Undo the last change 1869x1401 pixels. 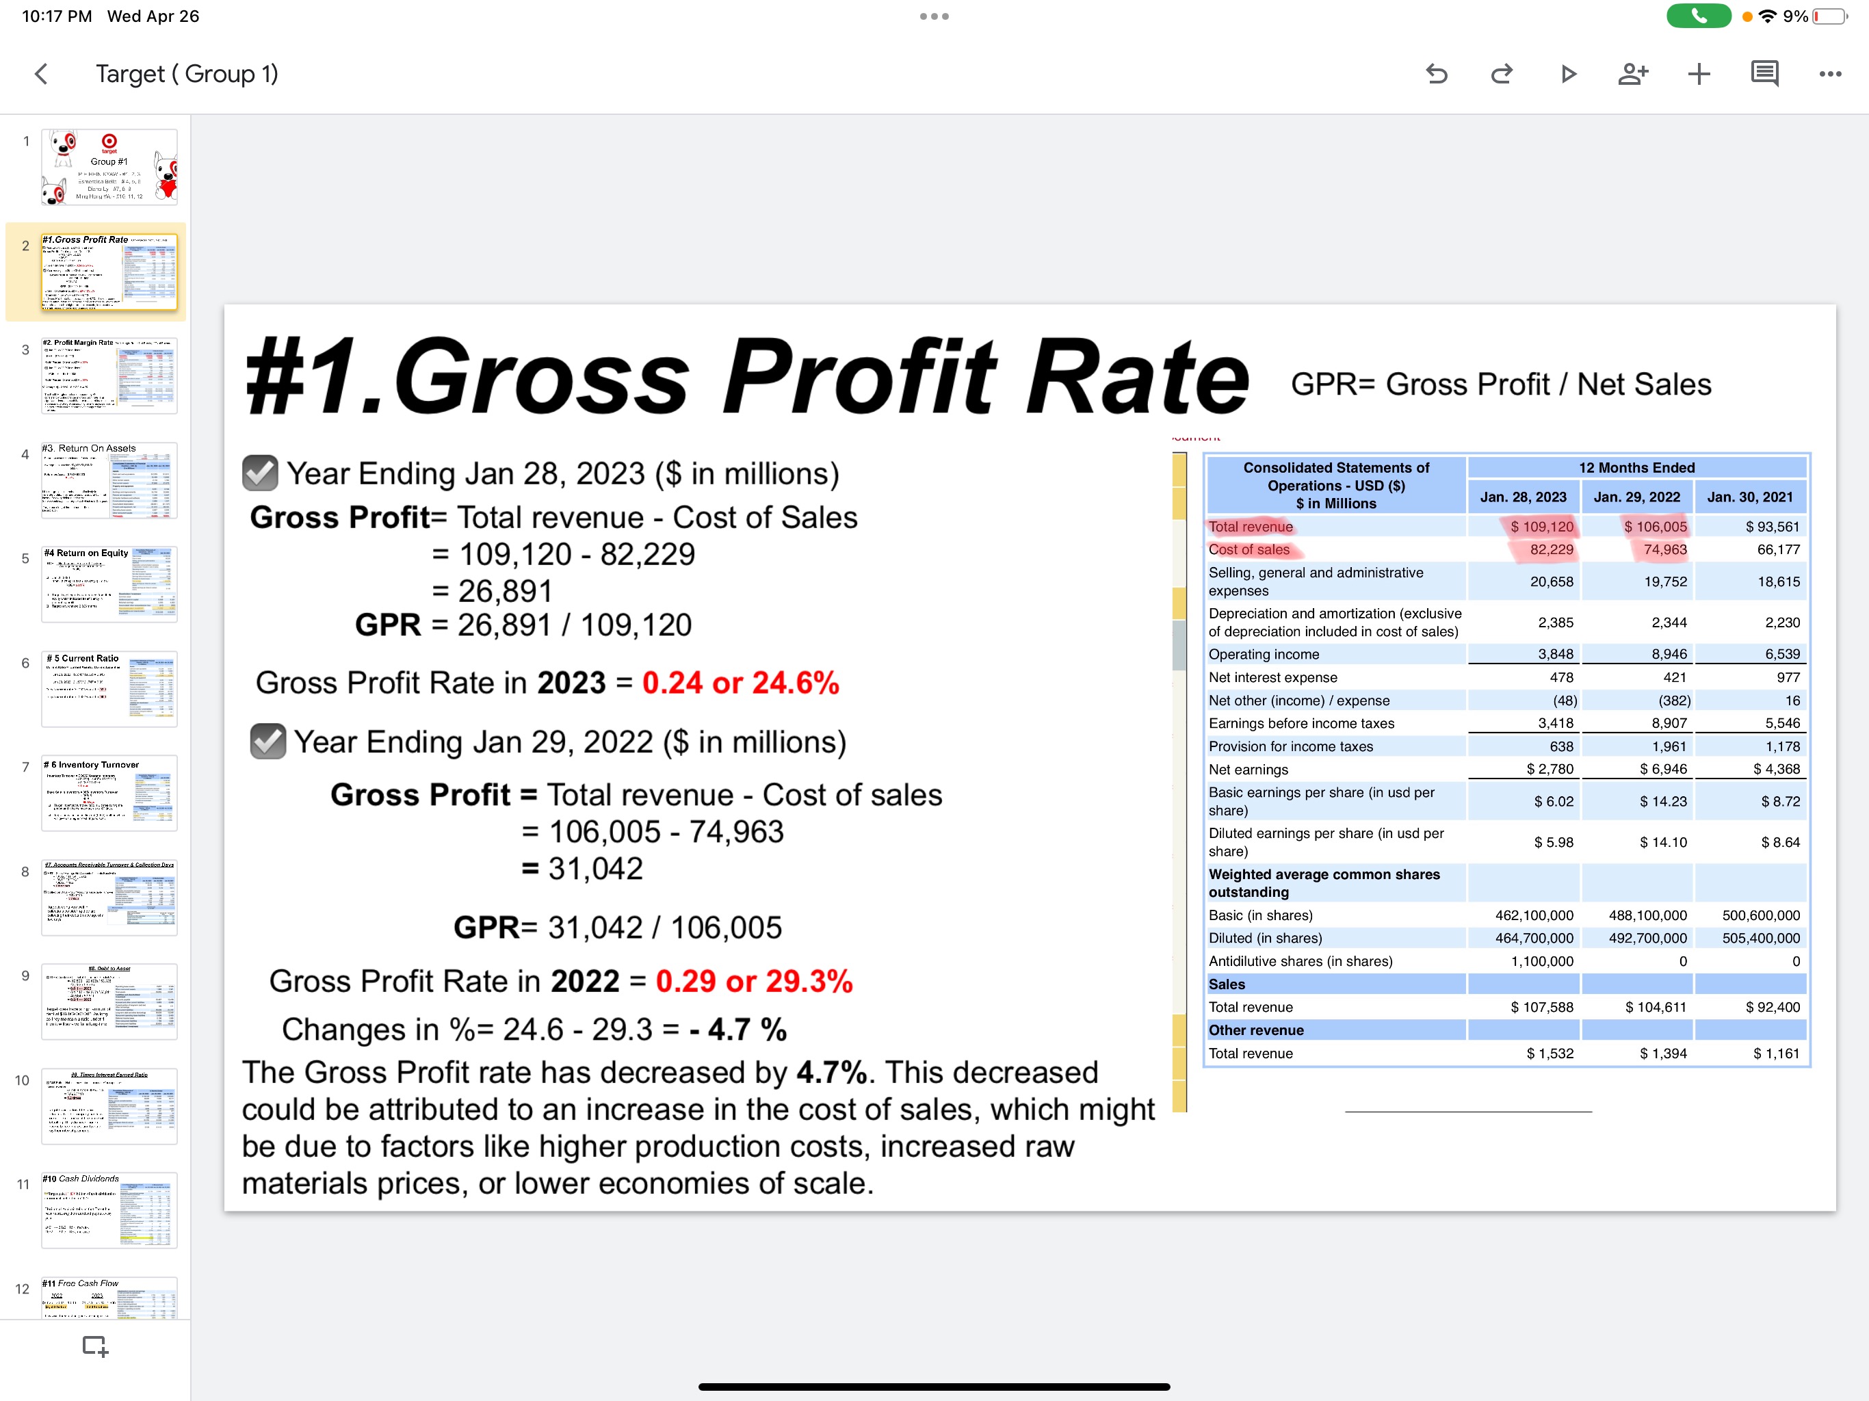pyautogui.click(x=1437, y=73)
